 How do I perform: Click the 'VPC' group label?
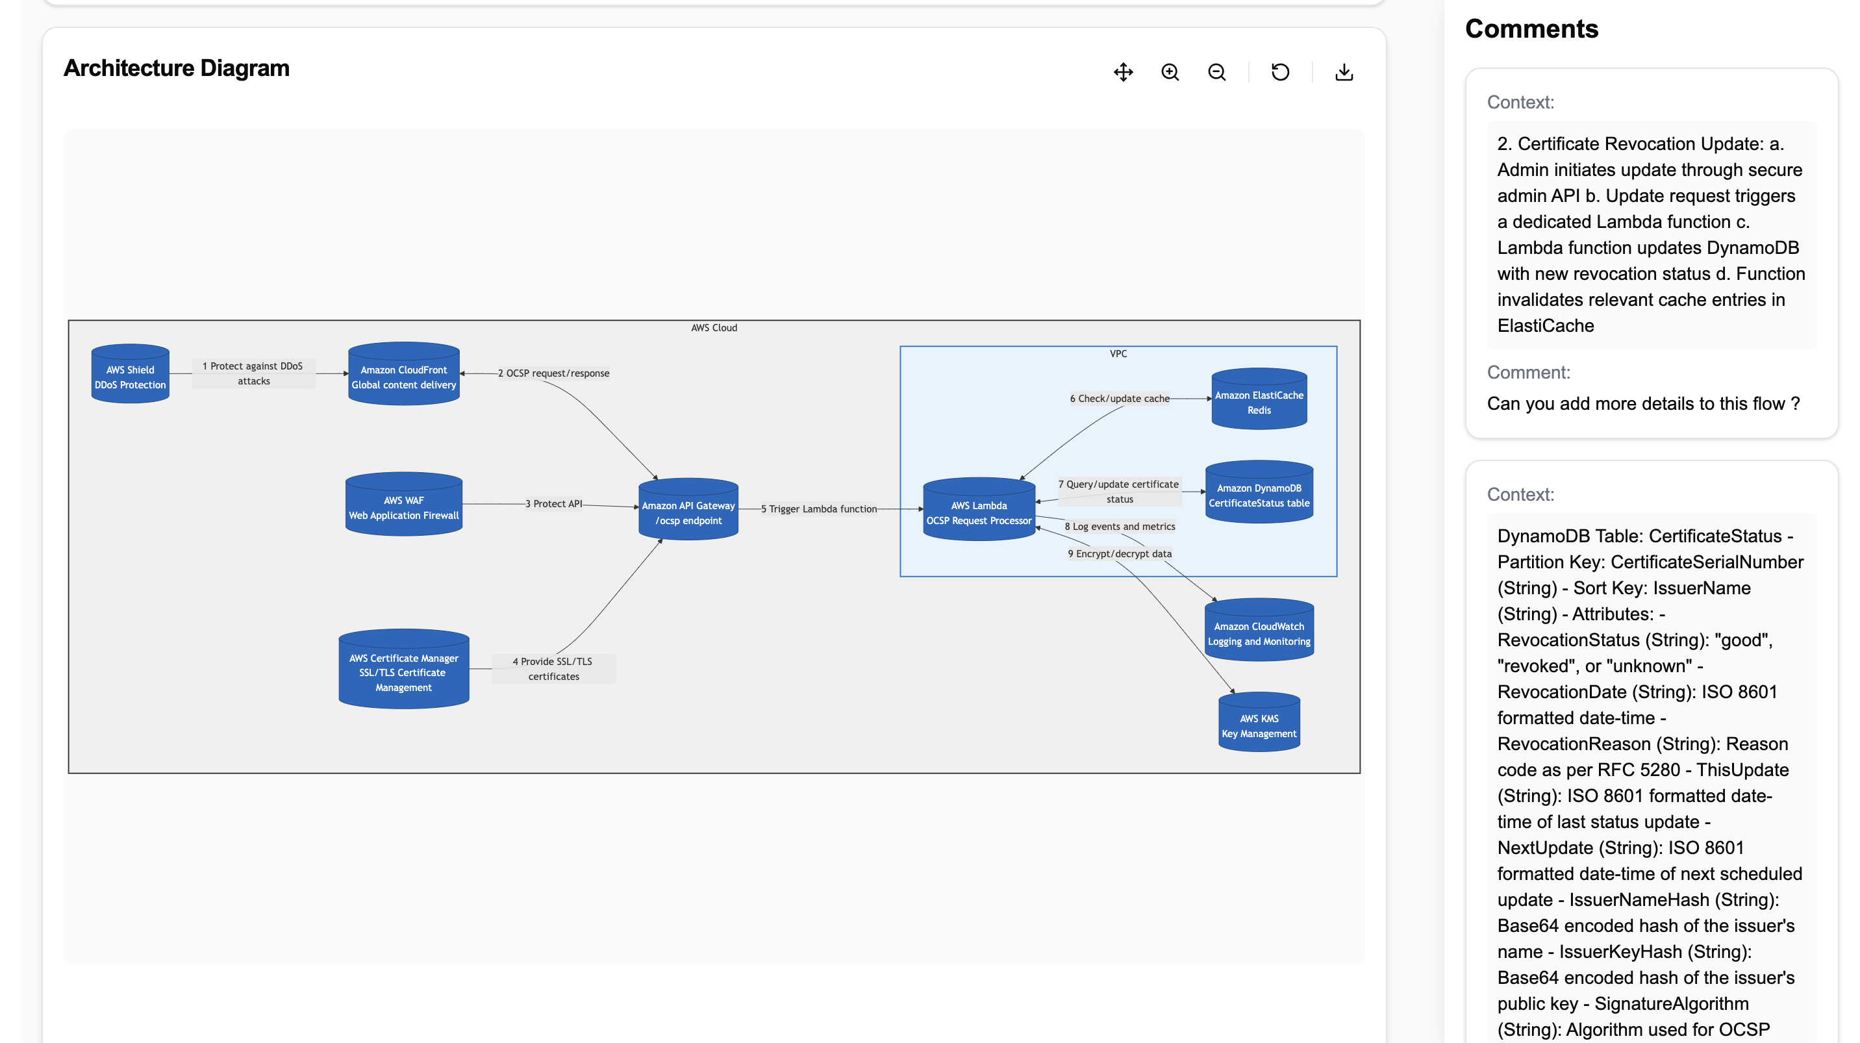[x=1118, y=354]
